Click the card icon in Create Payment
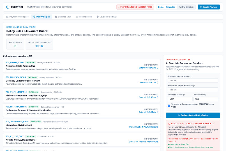The height and width of the screenshot is (151, 226). point(201,7)
